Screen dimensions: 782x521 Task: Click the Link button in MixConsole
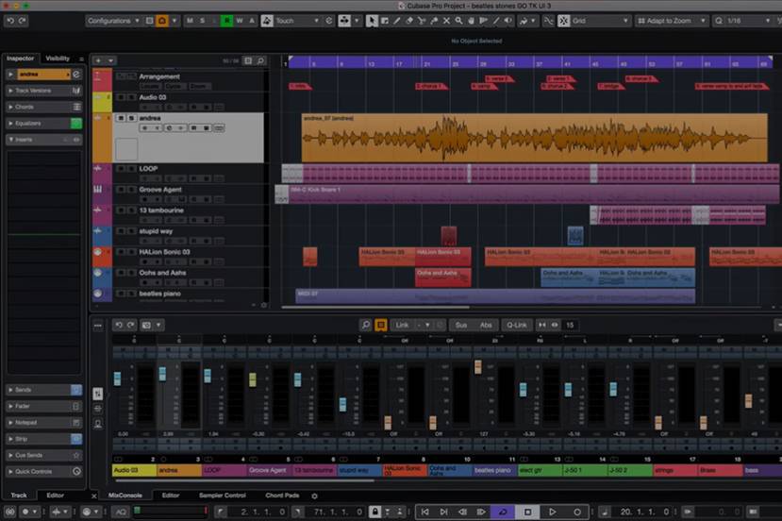tap(402, 326)
